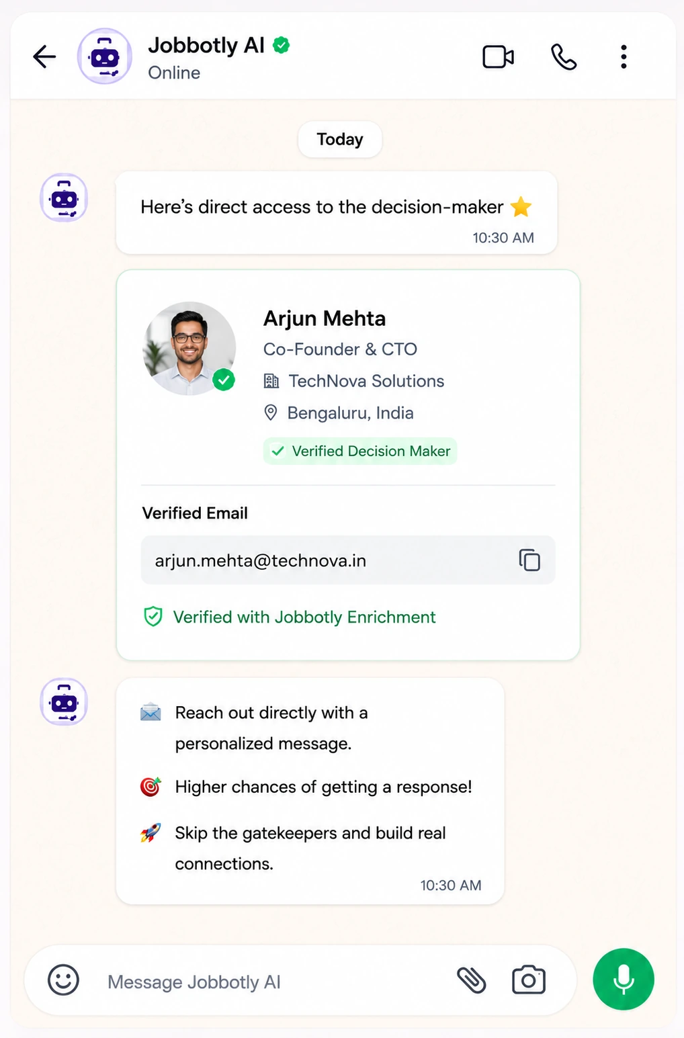Click the arjun.mehta@technova.in email field
This screenshot has height=1038, width=684.
[348, 560]
